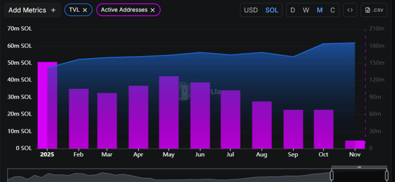
Task: Select the May active addresses bar
Action: pyautogui.click(x=169, y=112)
